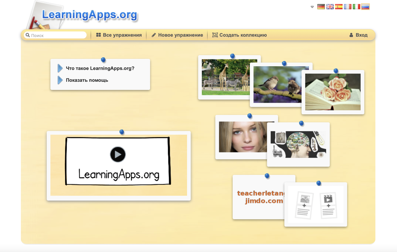Viewport: 397px width, 252px height.
Task: Open Показать помощь link
Action: [x=87, y=80]
